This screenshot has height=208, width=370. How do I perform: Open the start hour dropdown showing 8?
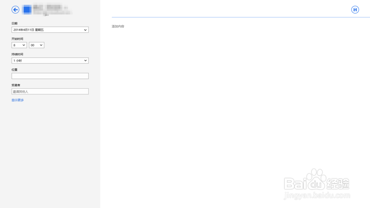[x=19, y=45]
